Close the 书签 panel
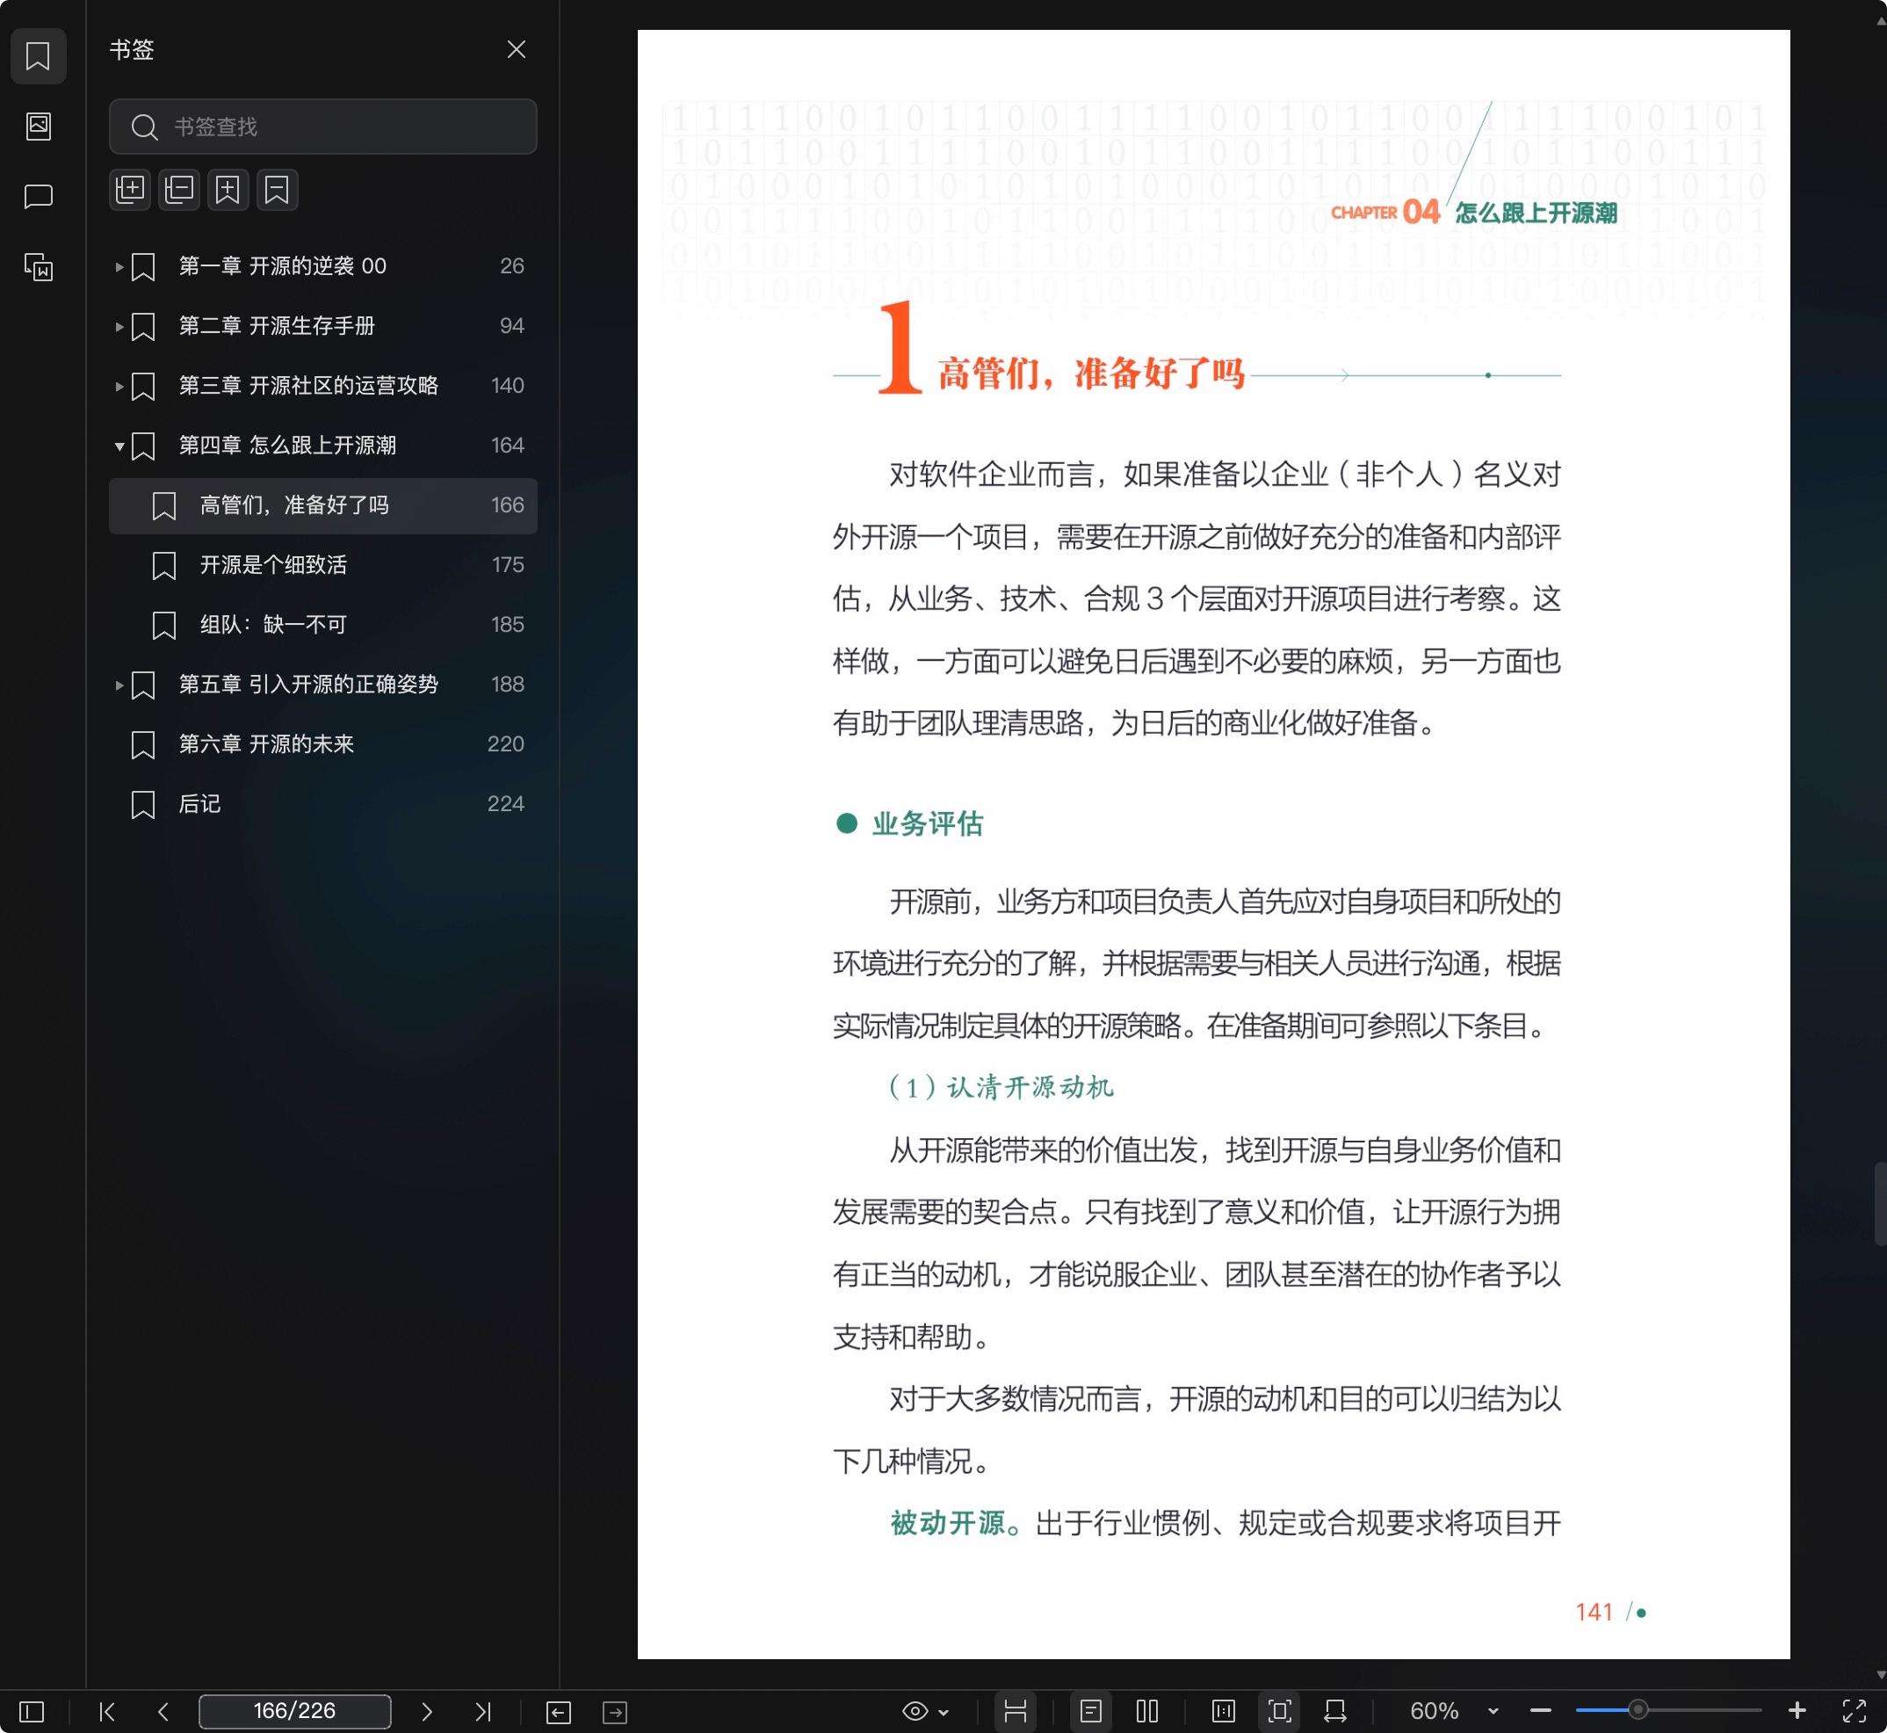The image size is (1887, 1733). (516, 50)
